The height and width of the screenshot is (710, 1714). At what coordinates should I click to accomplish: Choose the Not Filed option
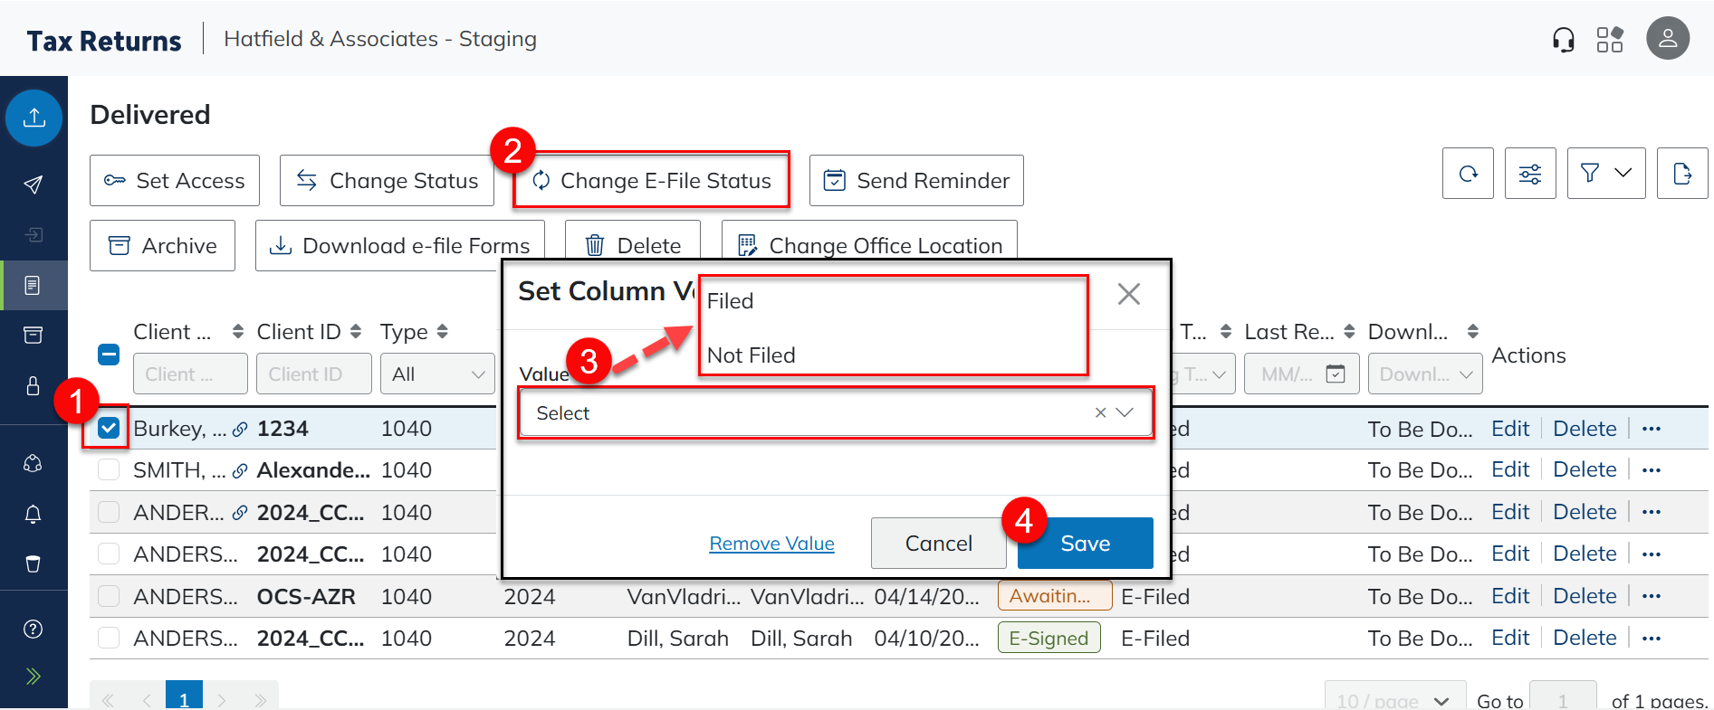[x=752, y=355]
